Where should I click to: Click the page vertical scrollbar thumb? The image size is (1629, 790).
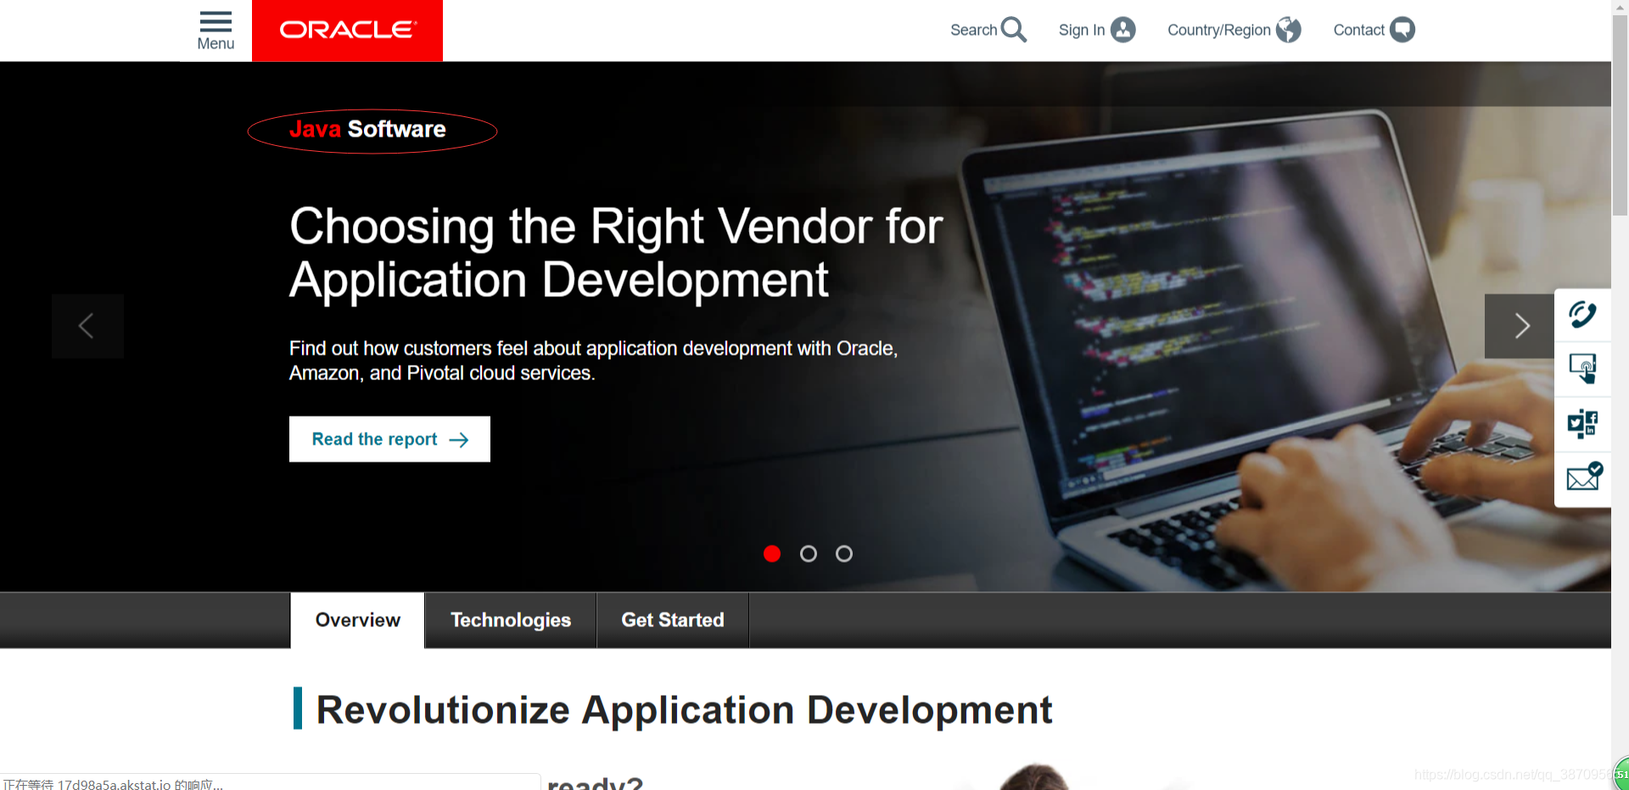pos(1621,115)
